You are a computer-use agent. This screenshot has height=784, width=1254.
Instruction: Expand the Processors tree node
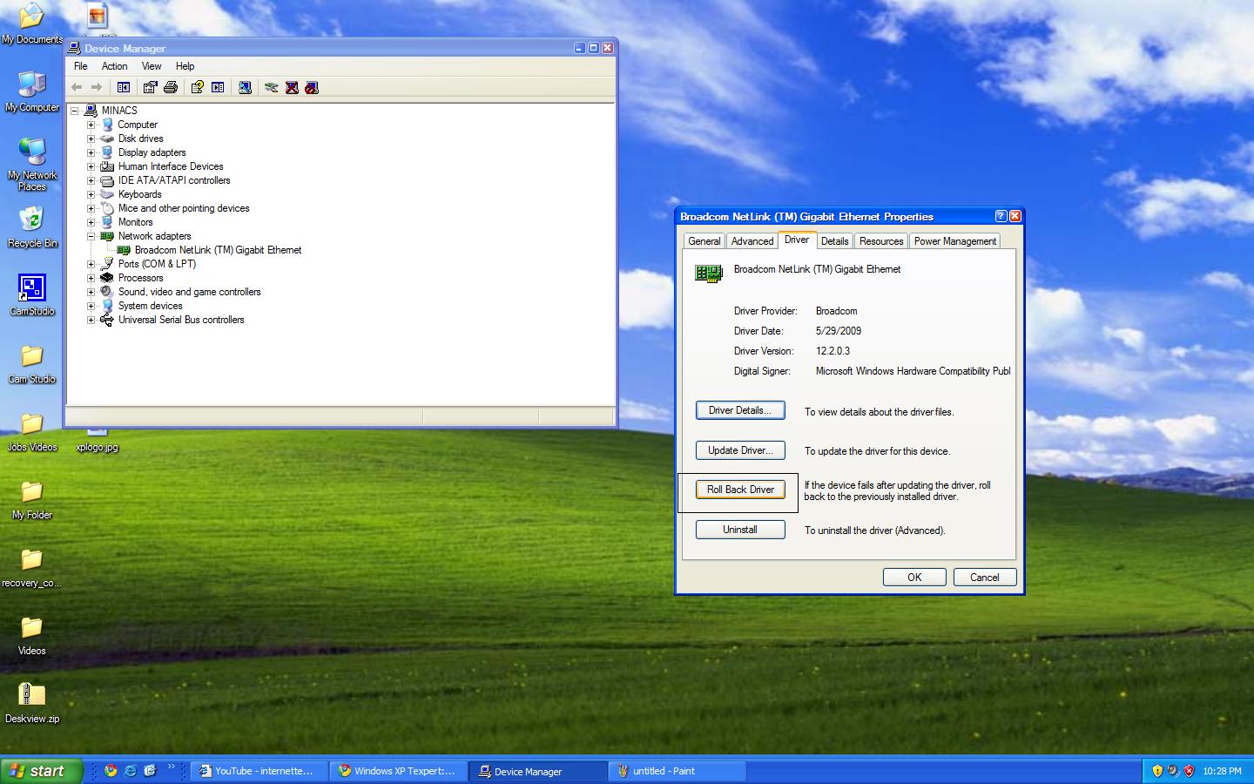pos(91,278)
